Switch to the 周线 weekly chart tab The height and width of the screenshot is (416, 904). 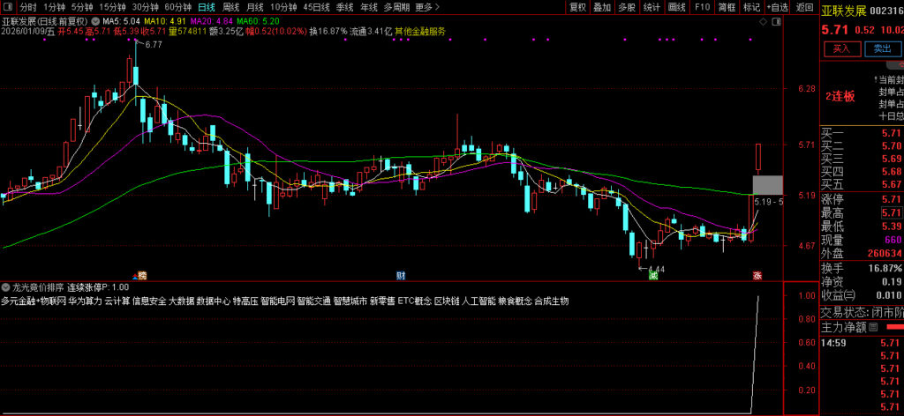click(x=230, y=7)
